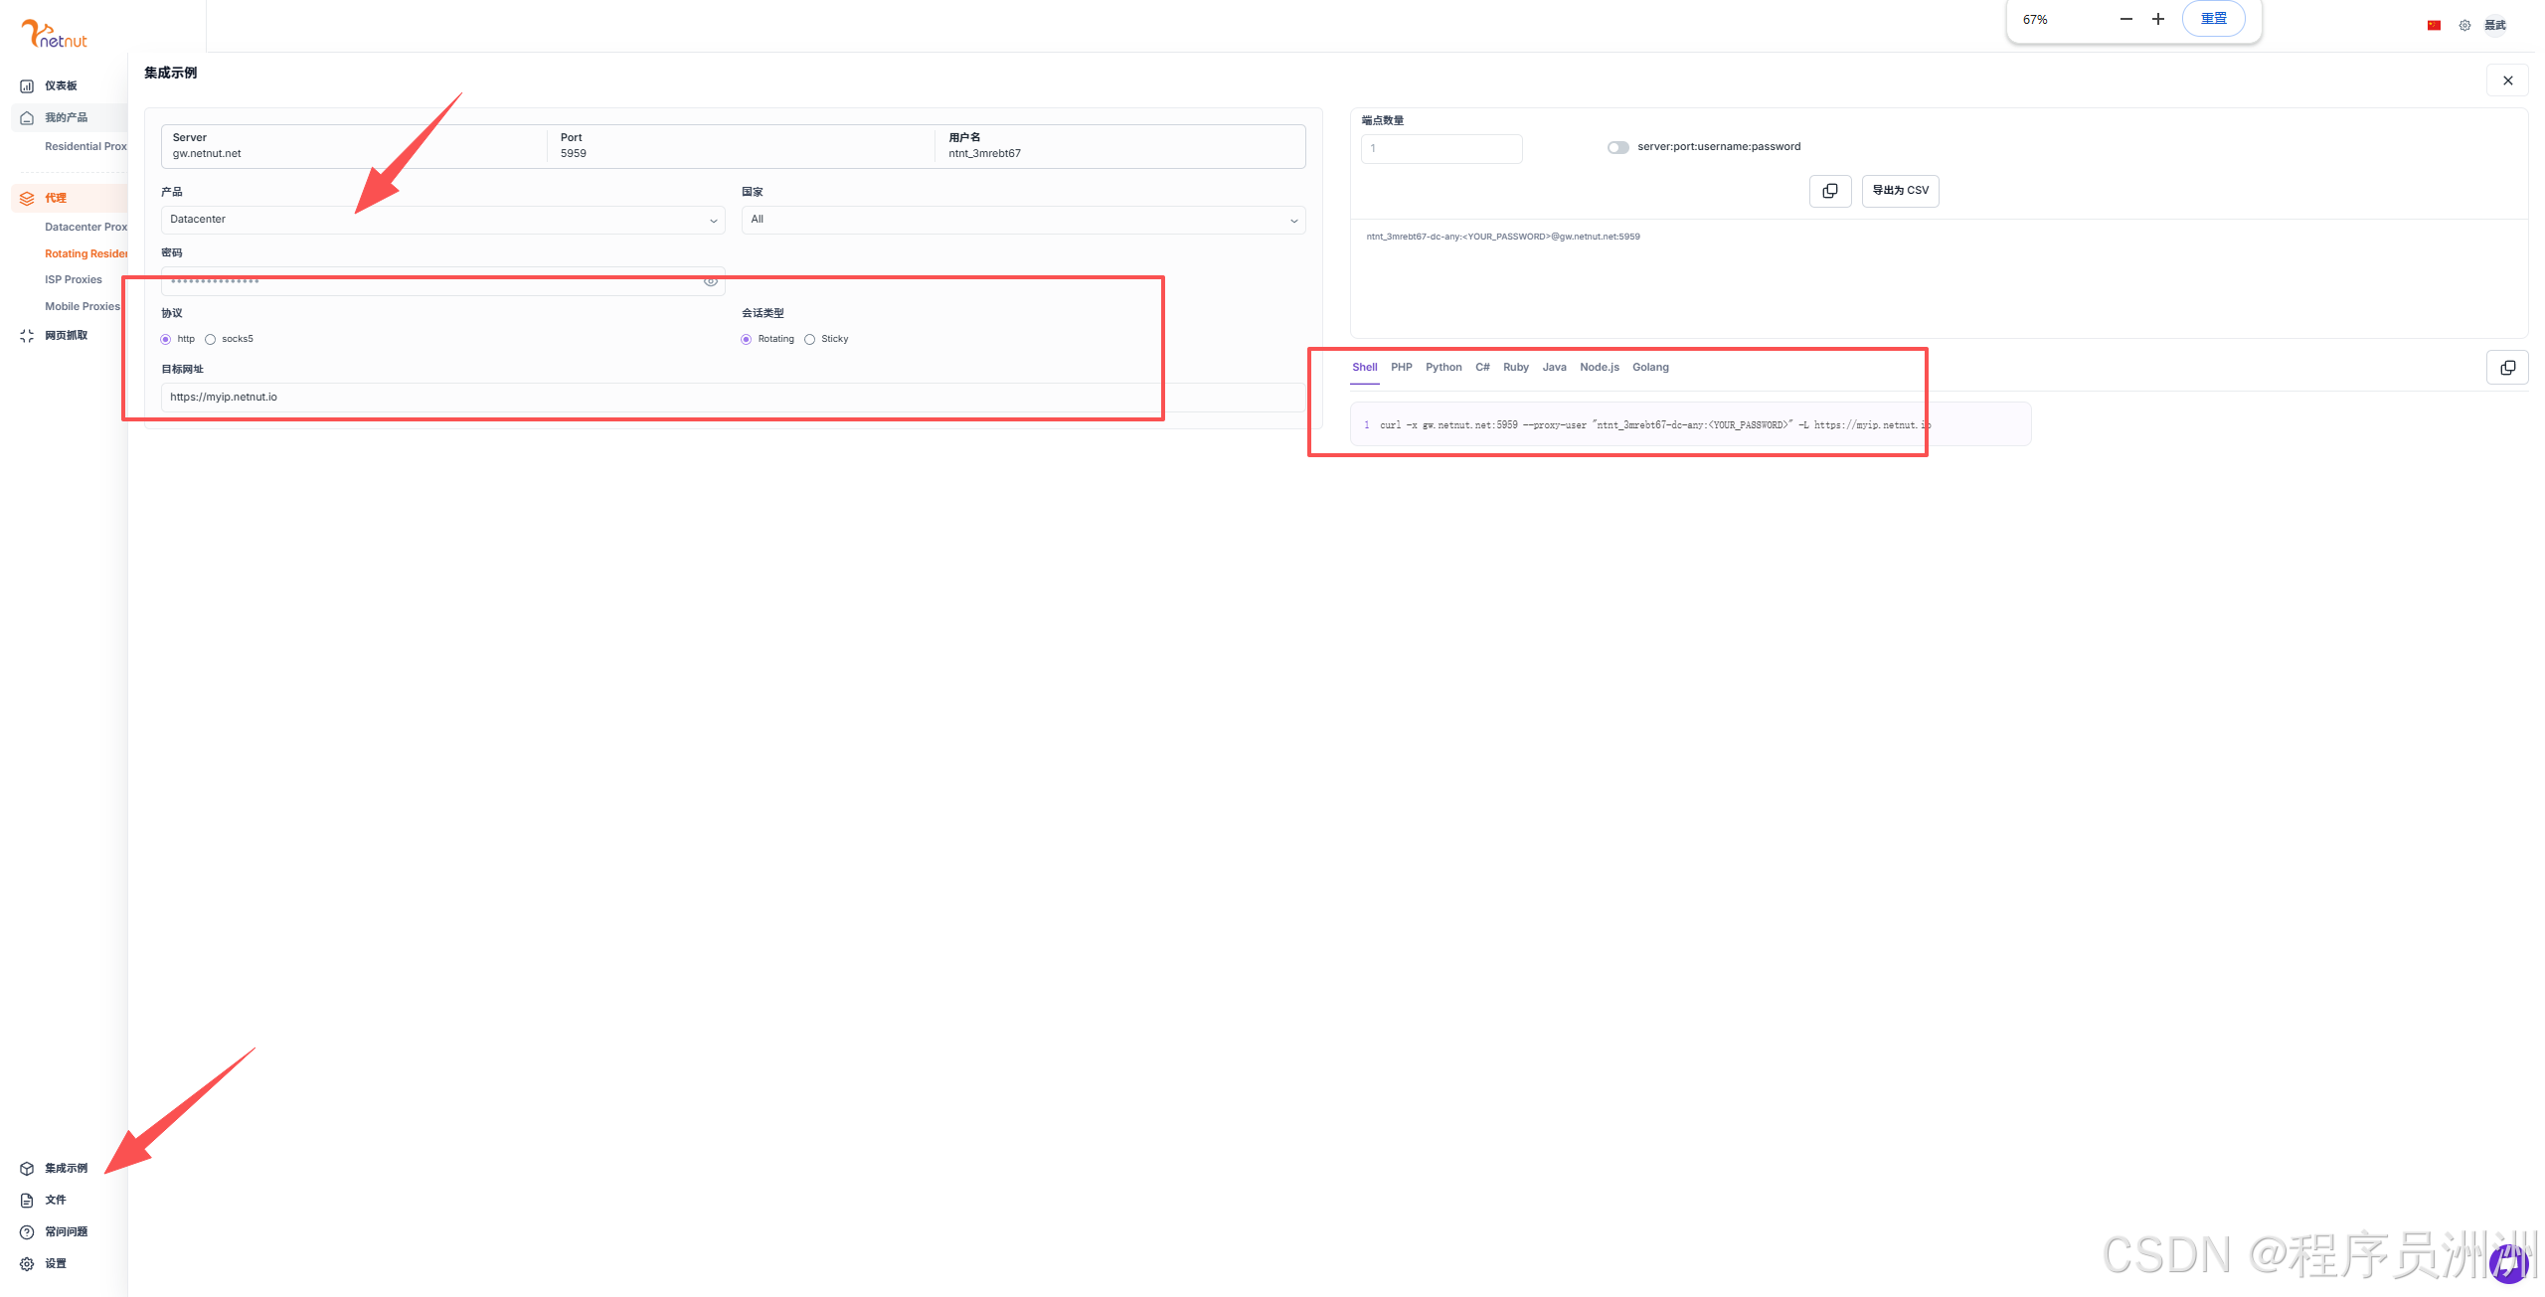Open the country dropdown showing All
Viewport: 2545px width, 1297px height.
(x=1023, y=220)
